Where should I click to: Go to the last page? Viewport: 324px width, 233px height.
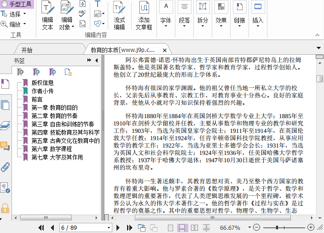click(x=130, y=227)
